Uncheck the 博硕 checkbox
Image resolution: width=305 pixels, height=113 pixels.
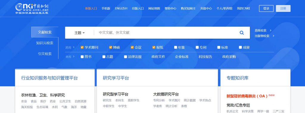click(111, 47)
